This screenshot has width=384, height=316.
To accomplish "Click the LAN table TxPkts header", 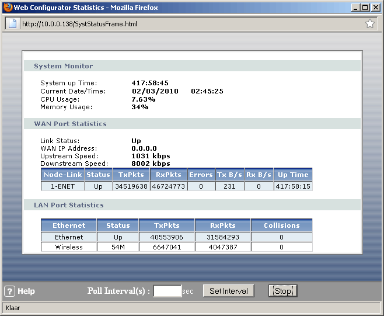I will click(167, 225).
